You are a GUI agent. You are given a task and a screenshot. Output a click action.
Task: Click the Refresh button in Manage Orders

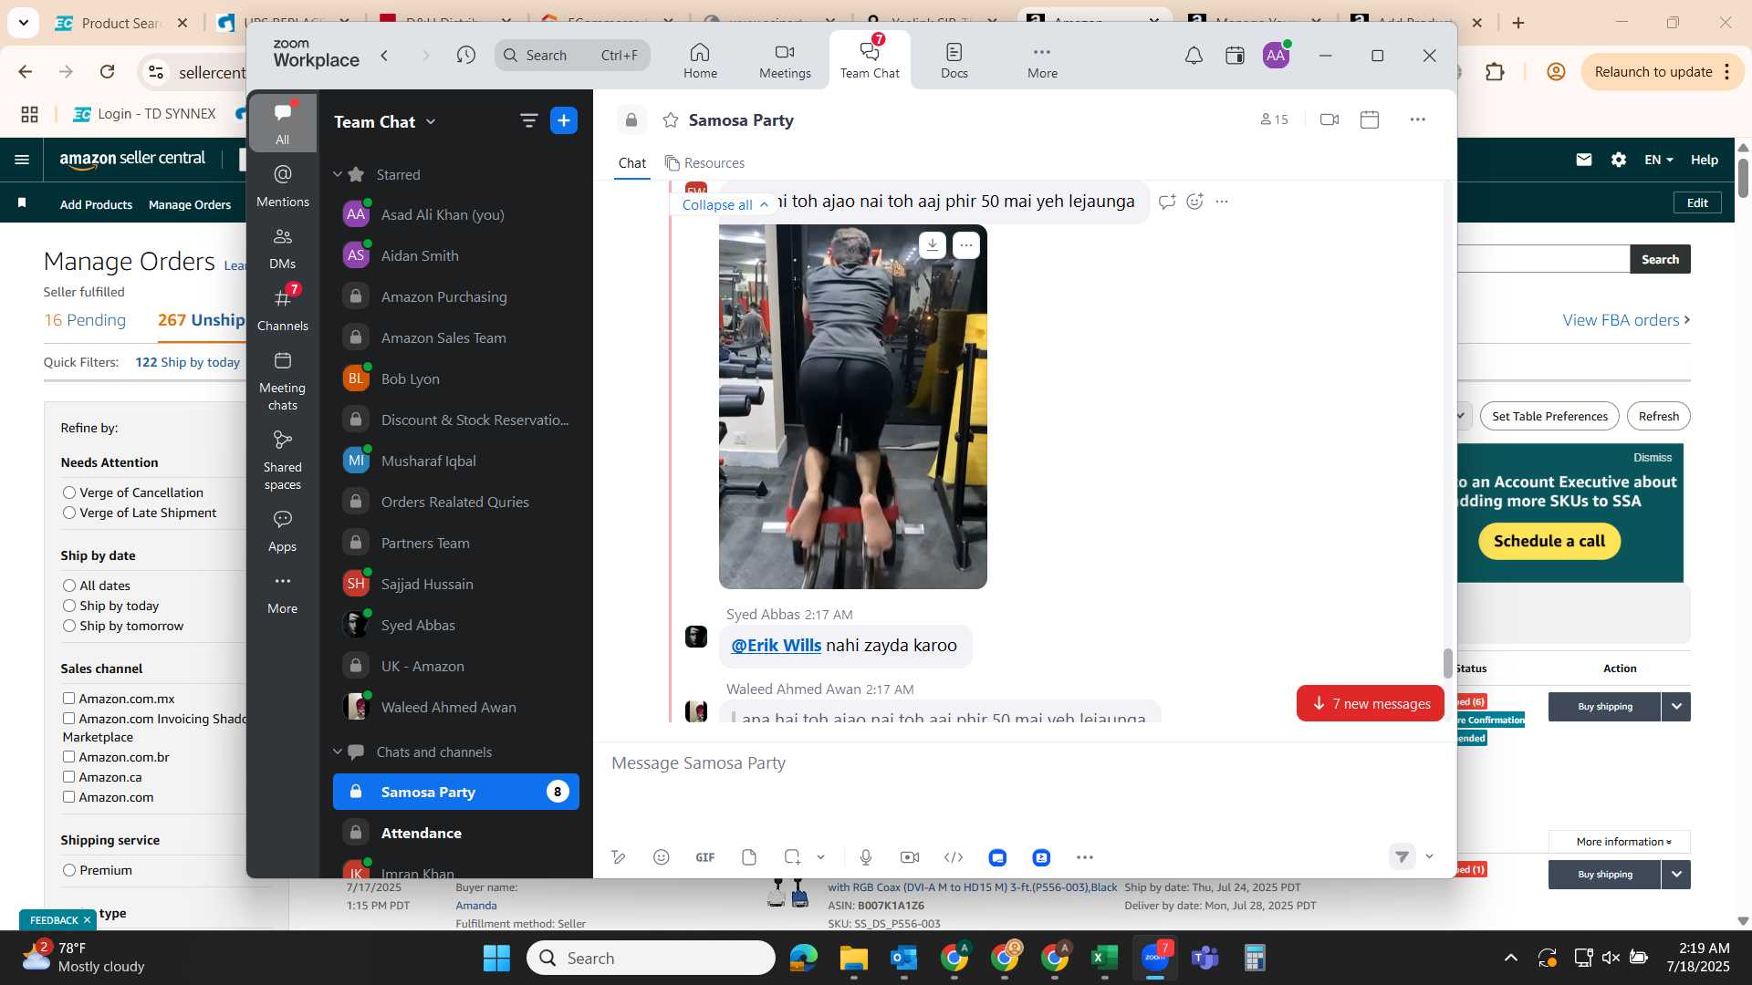tap(1658, 416)
